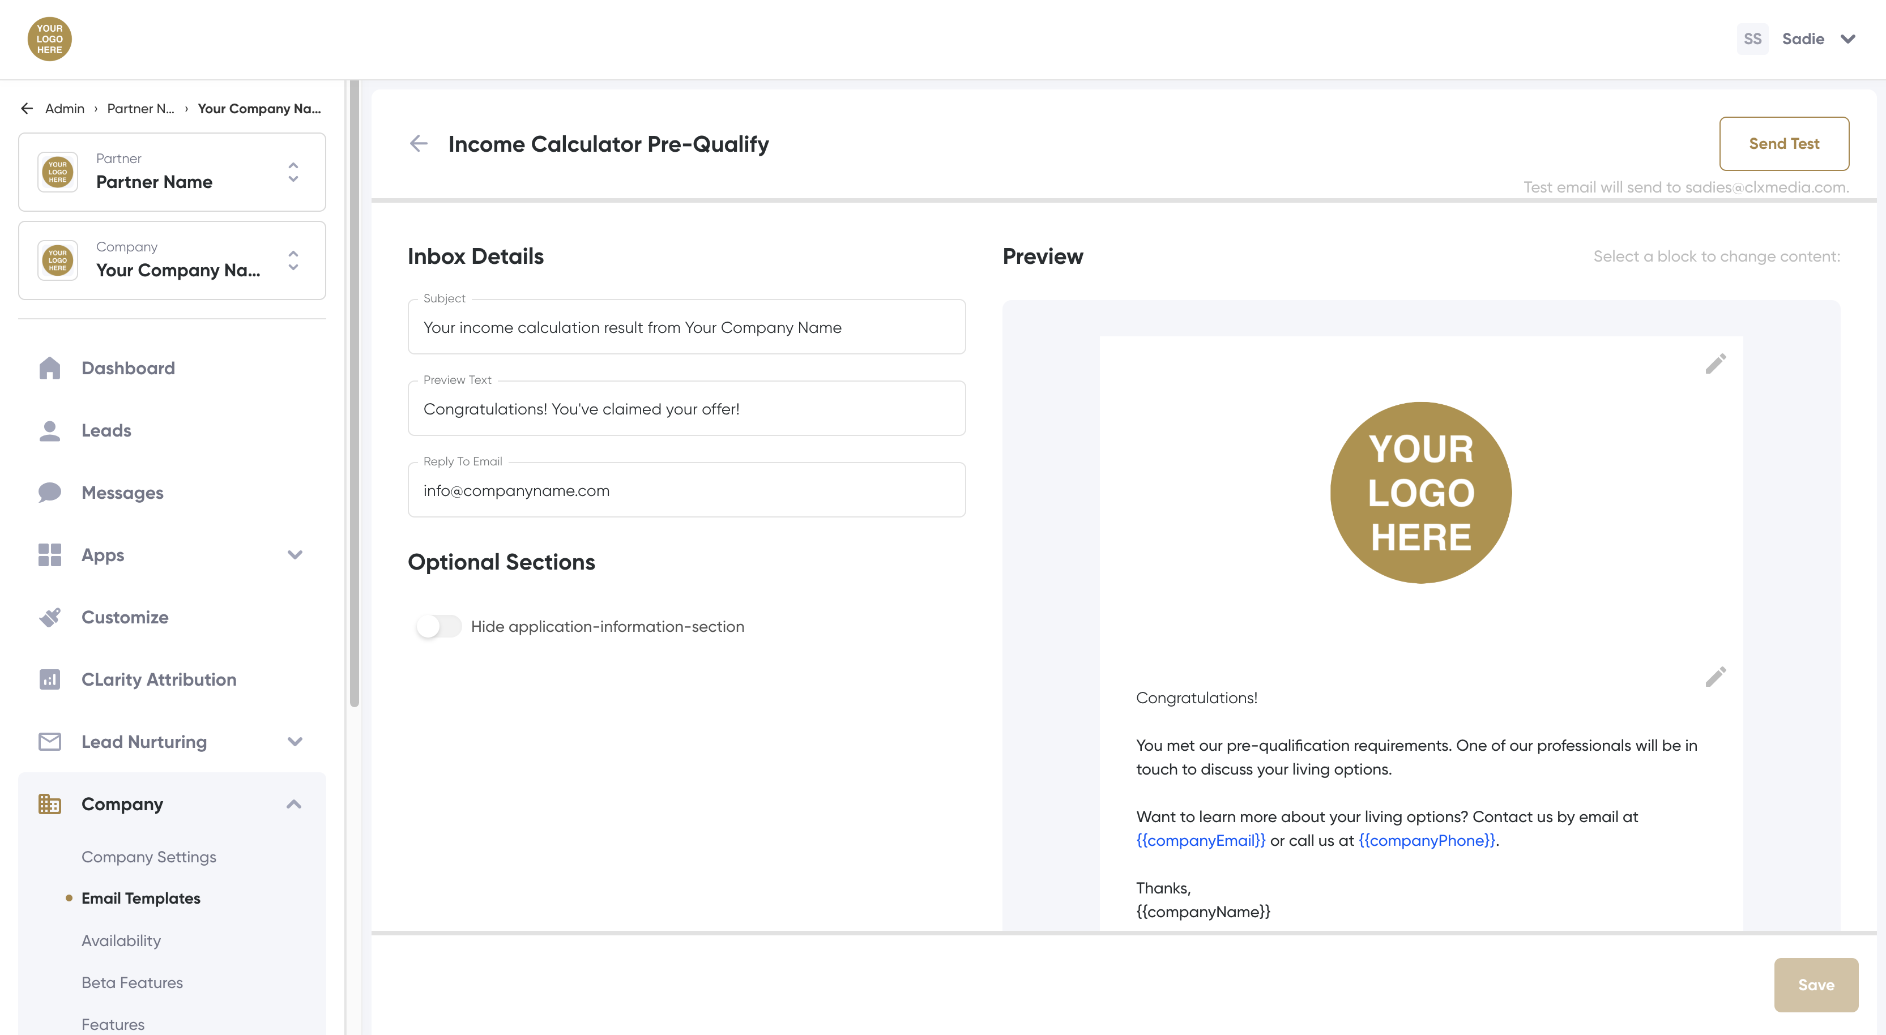Viewport: 1886px width, 1035px height.
Task: Click the Leads person icon
Action: 49,430
